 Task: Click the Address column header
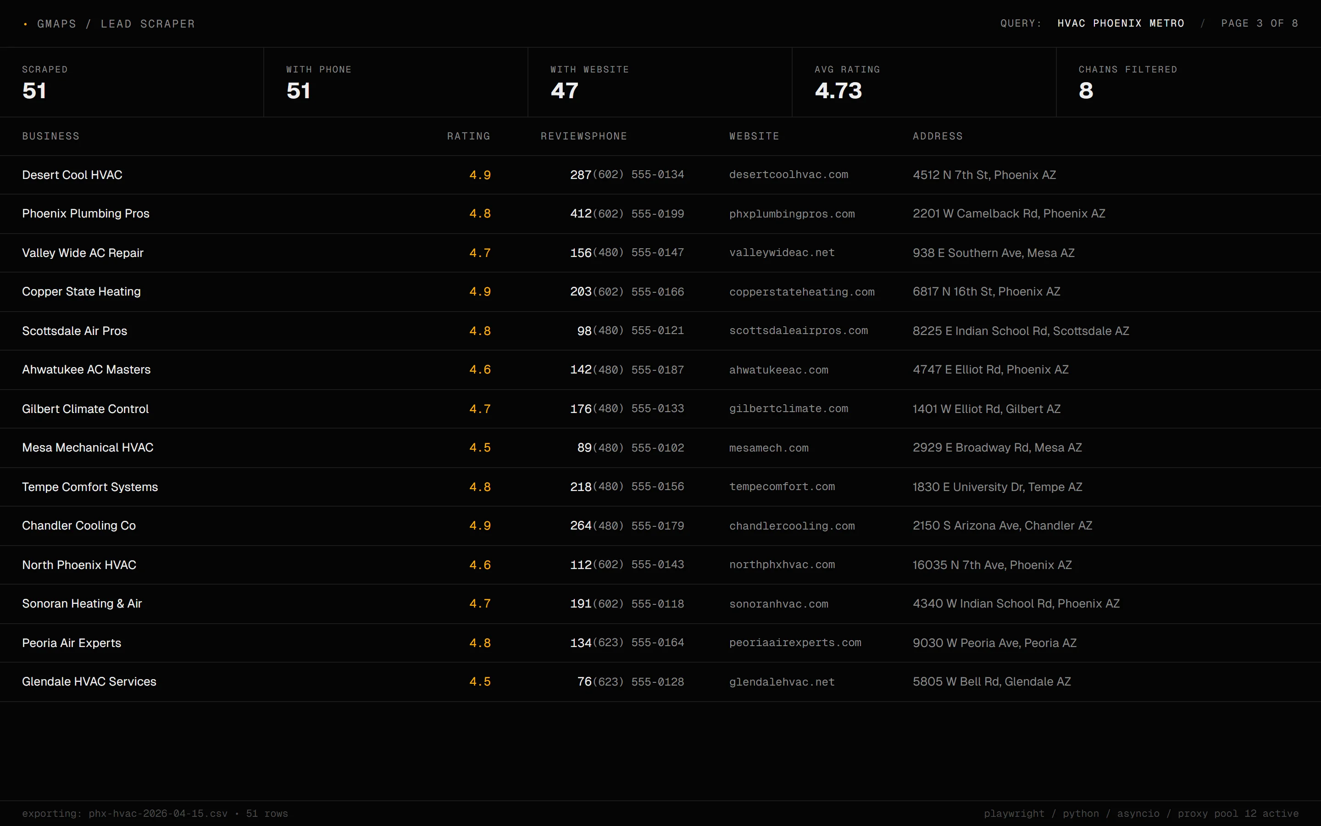pos(937,136)
